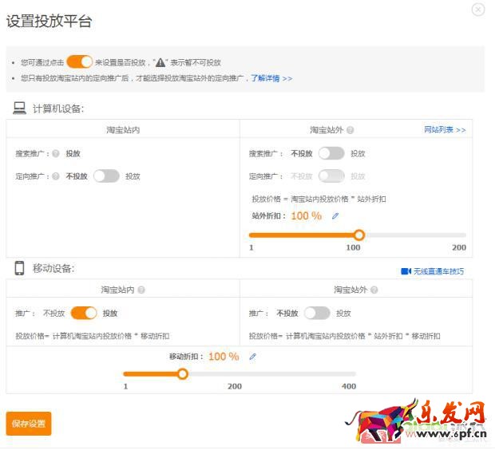Click 投放 label of mobile 淘宝站外 推广
The height and width of the screenshot is (450, 495).
point(343,314)
